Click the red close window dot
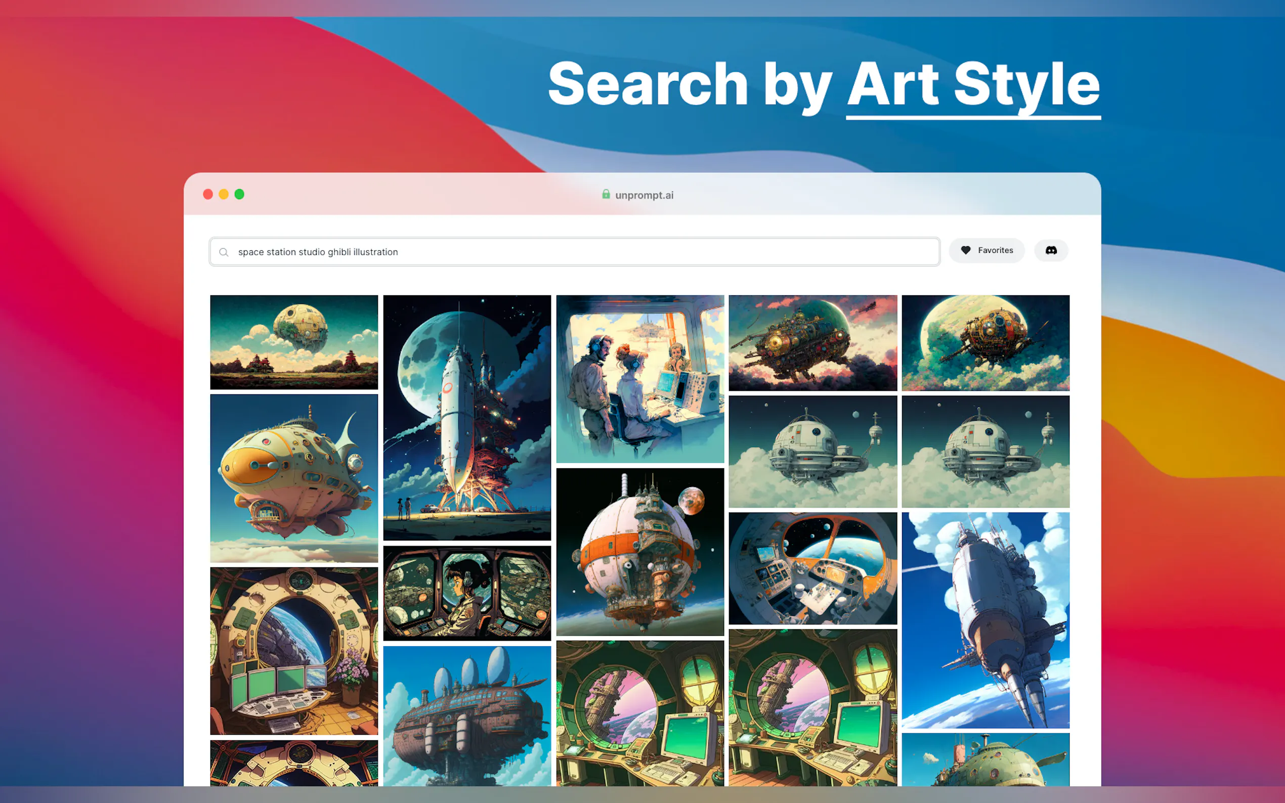Screen dimensions: 1285x803 (x=208, y=194)
